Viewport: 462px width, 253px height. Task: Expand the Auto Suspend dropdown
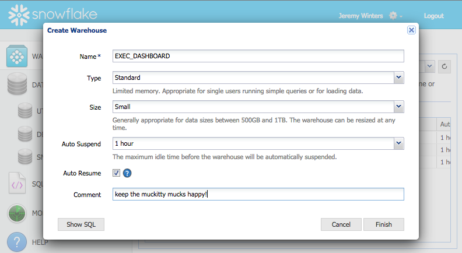398,143
